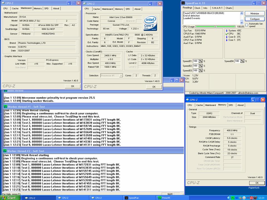Image resolution: width=267 pixels, height=200 pixels.
Task: Click the SpeedFan Minimize button
Action: (254, 13)
